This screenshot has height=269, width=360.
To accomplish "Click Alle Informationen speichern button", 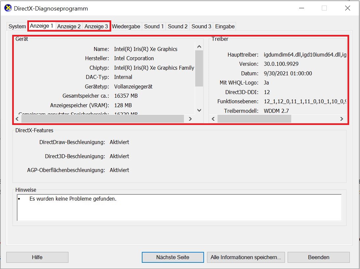I will tap(246, 257).
